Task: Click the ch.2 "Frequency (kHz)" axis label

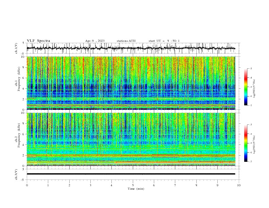Action: point(19,135)
